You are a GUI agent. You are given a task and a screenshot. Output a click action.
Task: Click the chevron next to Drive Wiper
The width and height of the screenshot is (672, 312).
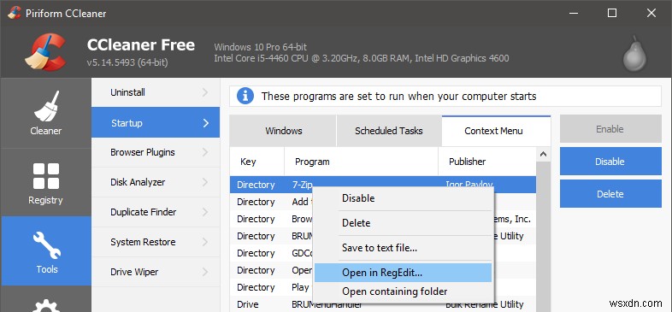click(205, 272)
